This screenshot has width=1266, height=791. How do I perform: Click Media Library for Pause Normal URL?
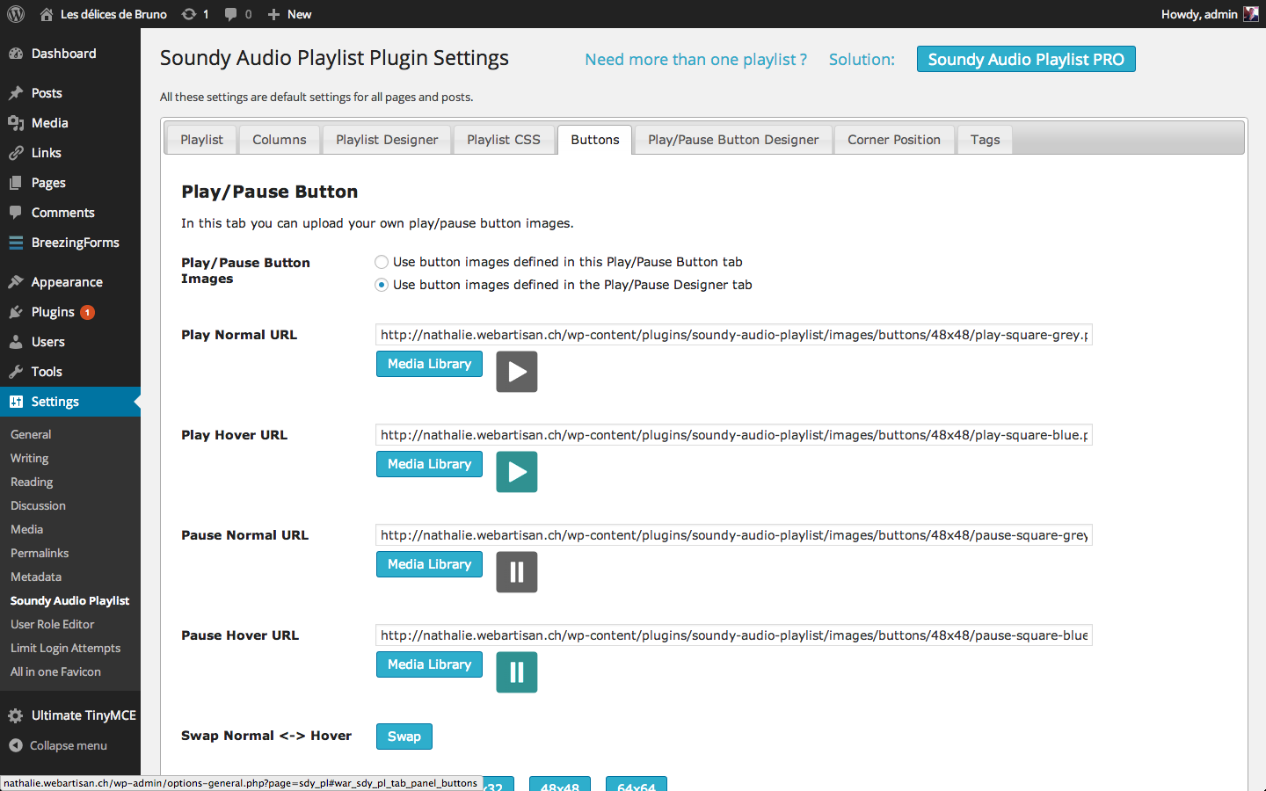pos(429,564)
